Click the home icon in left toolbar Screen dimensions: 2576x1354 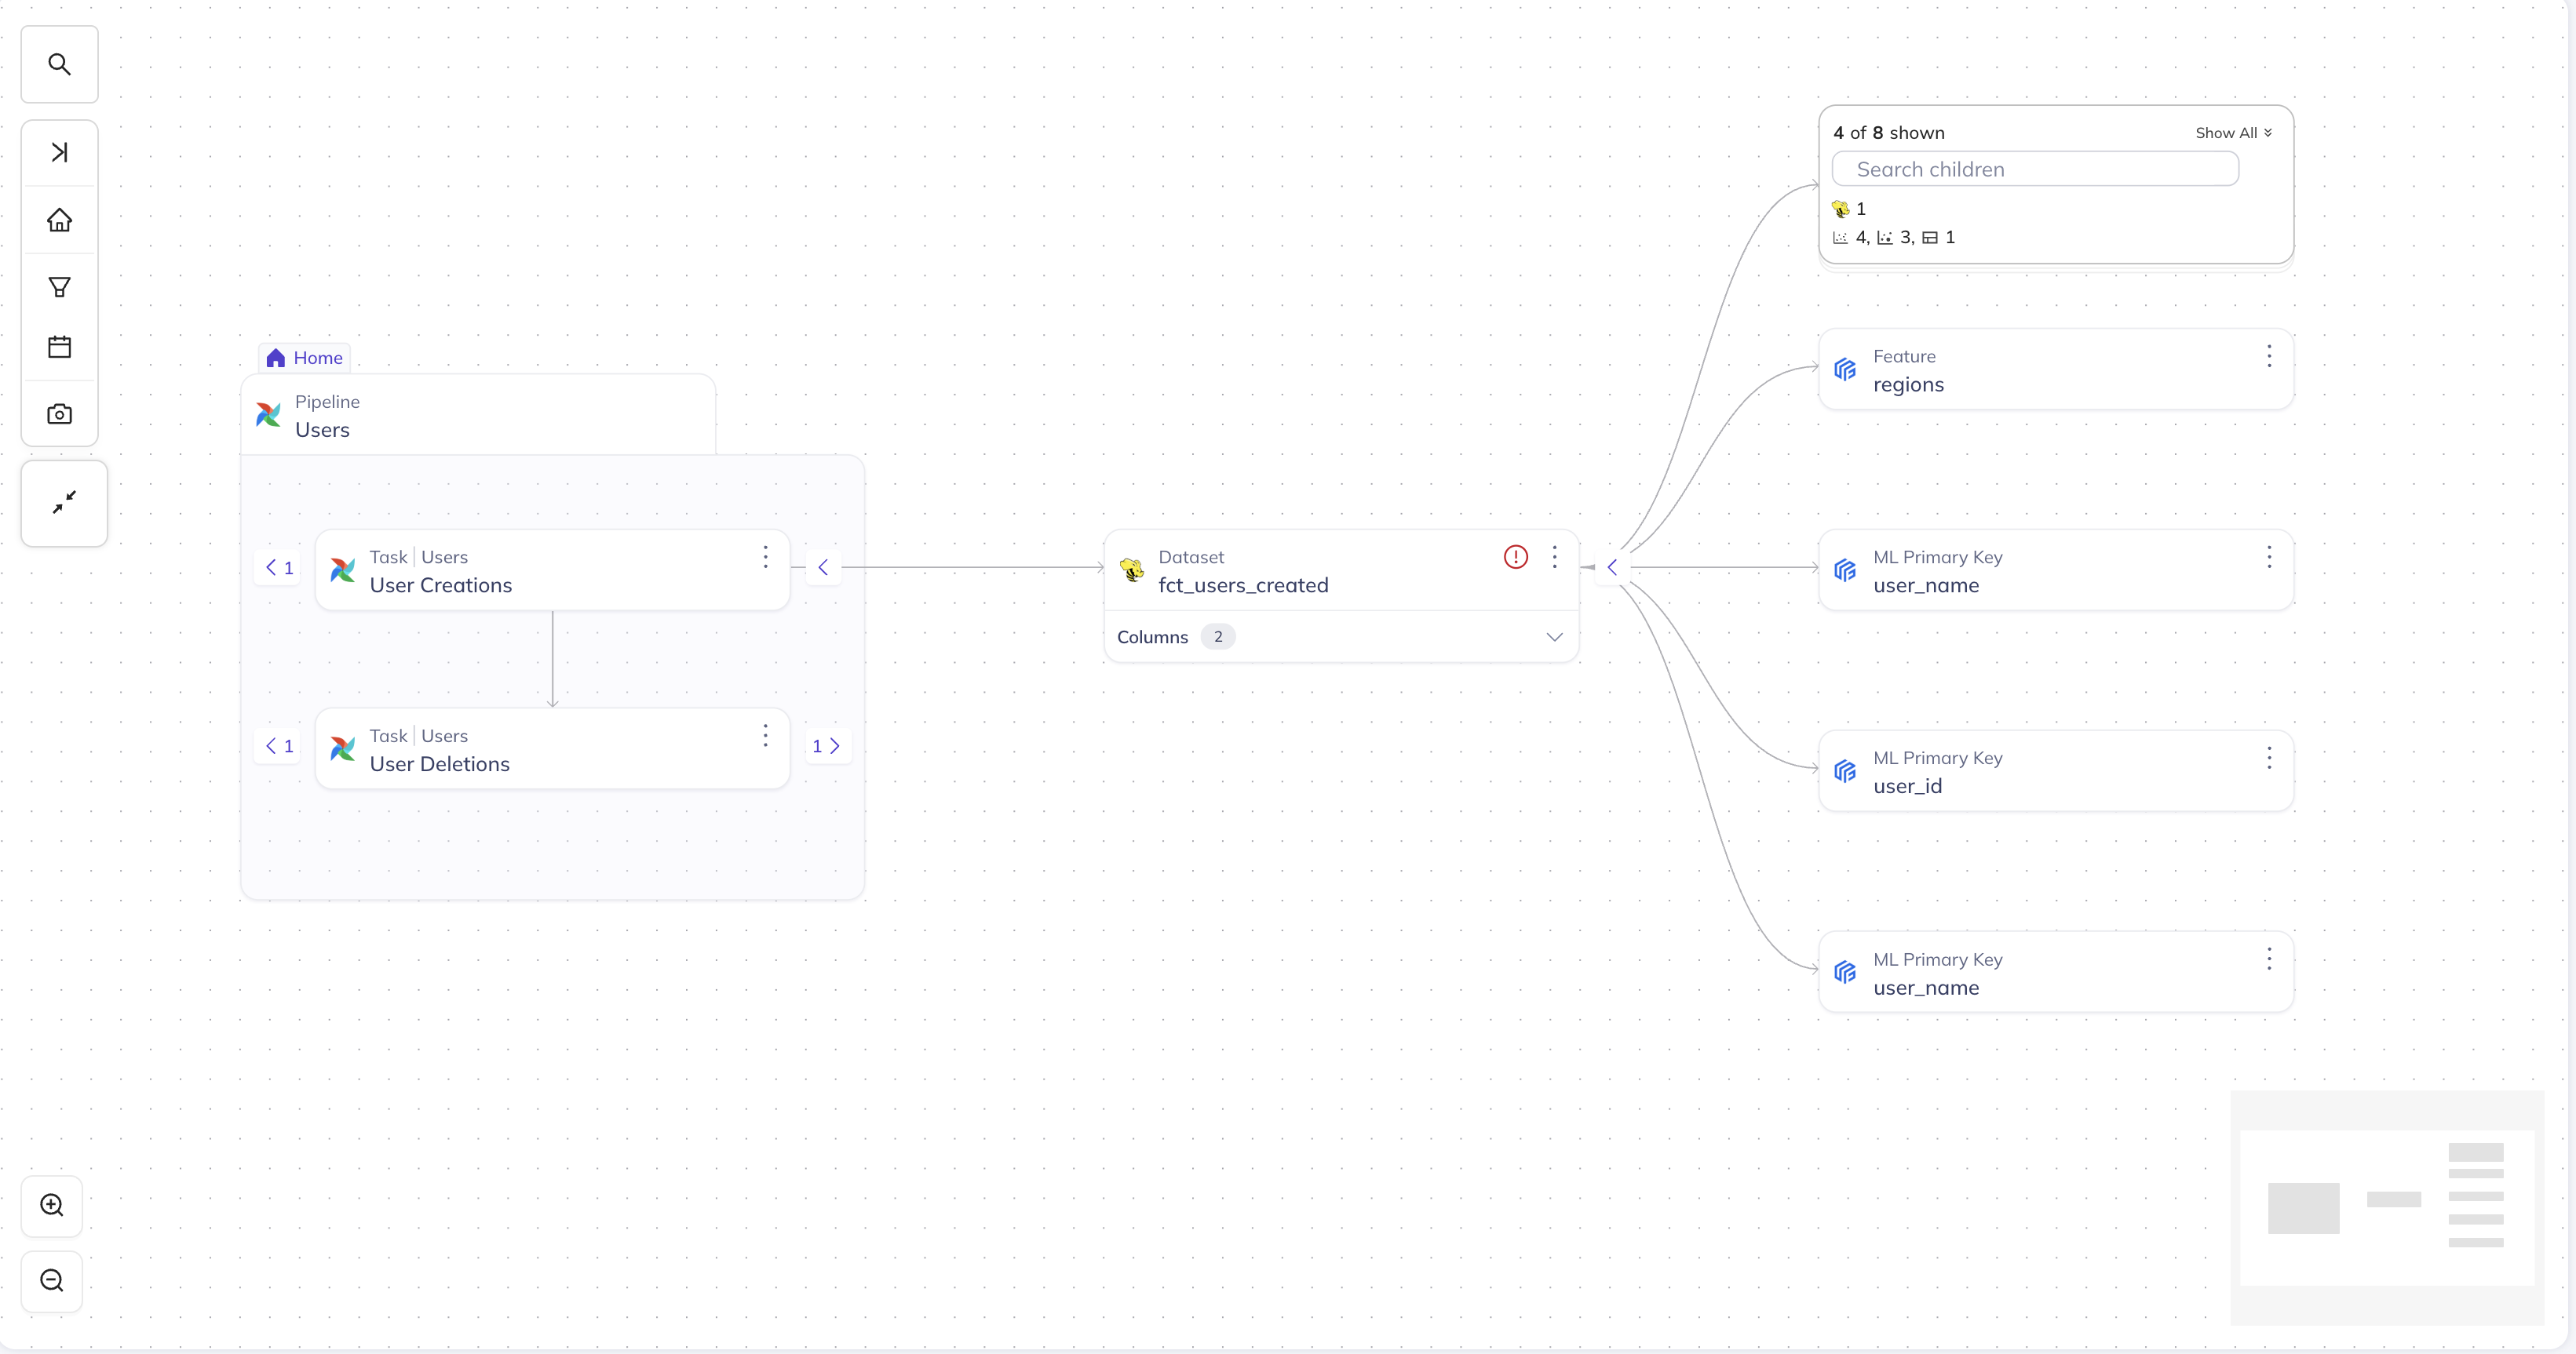click(x=59, y=220)
